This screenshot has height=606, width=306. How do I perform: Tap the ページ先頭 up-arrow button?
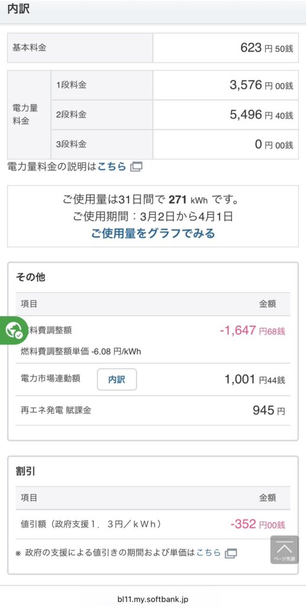point(284,550)
